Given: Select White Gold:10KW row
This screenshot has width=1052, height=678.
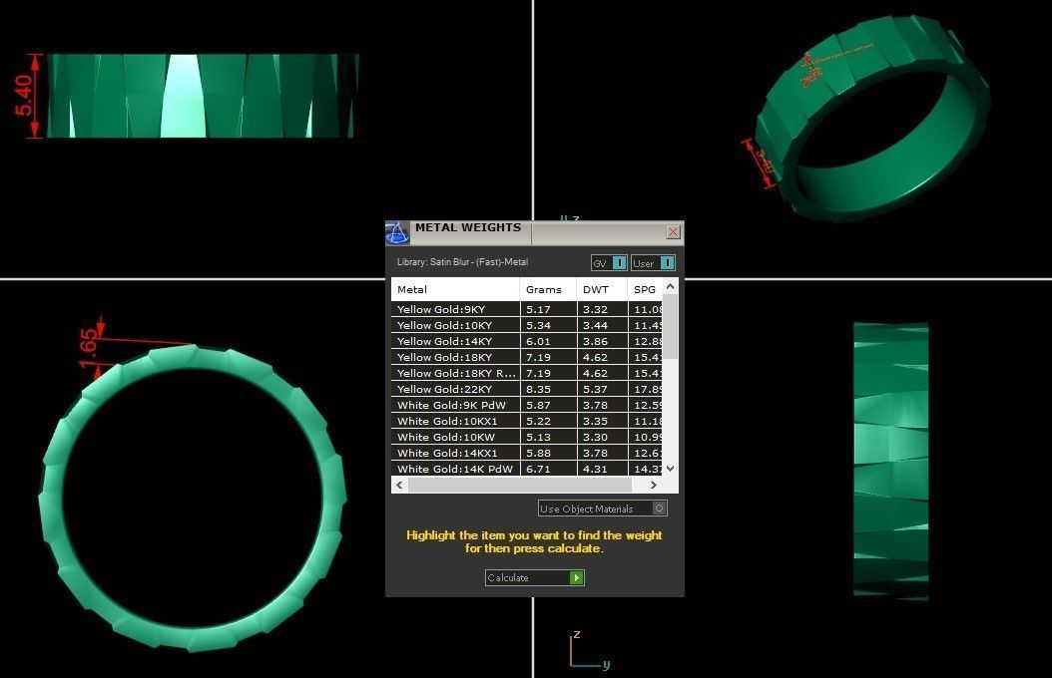Looking at the screenshot, I should click(x=527, y=437).
